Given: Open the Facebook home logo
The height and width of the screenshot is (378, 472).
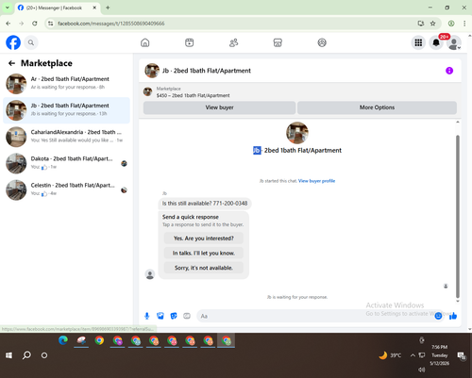Looking at the screenshot, I should click(x=13, y=42).
